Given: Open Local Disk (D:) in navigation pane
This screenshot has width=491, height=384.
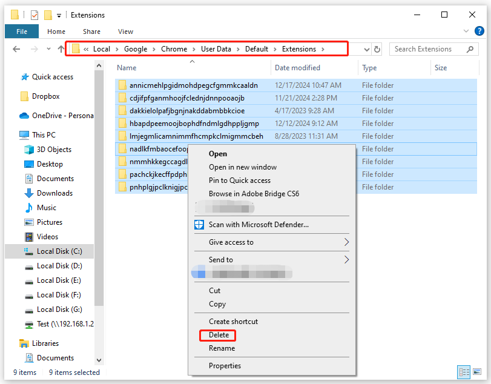Looking at the screenshot, I should point(59,266).
